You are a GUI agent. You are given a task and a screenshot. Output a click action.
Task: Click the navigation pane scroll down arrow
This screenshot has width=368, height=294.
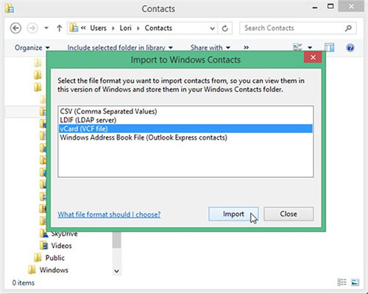pyautogui.click(x=117, y=271)
